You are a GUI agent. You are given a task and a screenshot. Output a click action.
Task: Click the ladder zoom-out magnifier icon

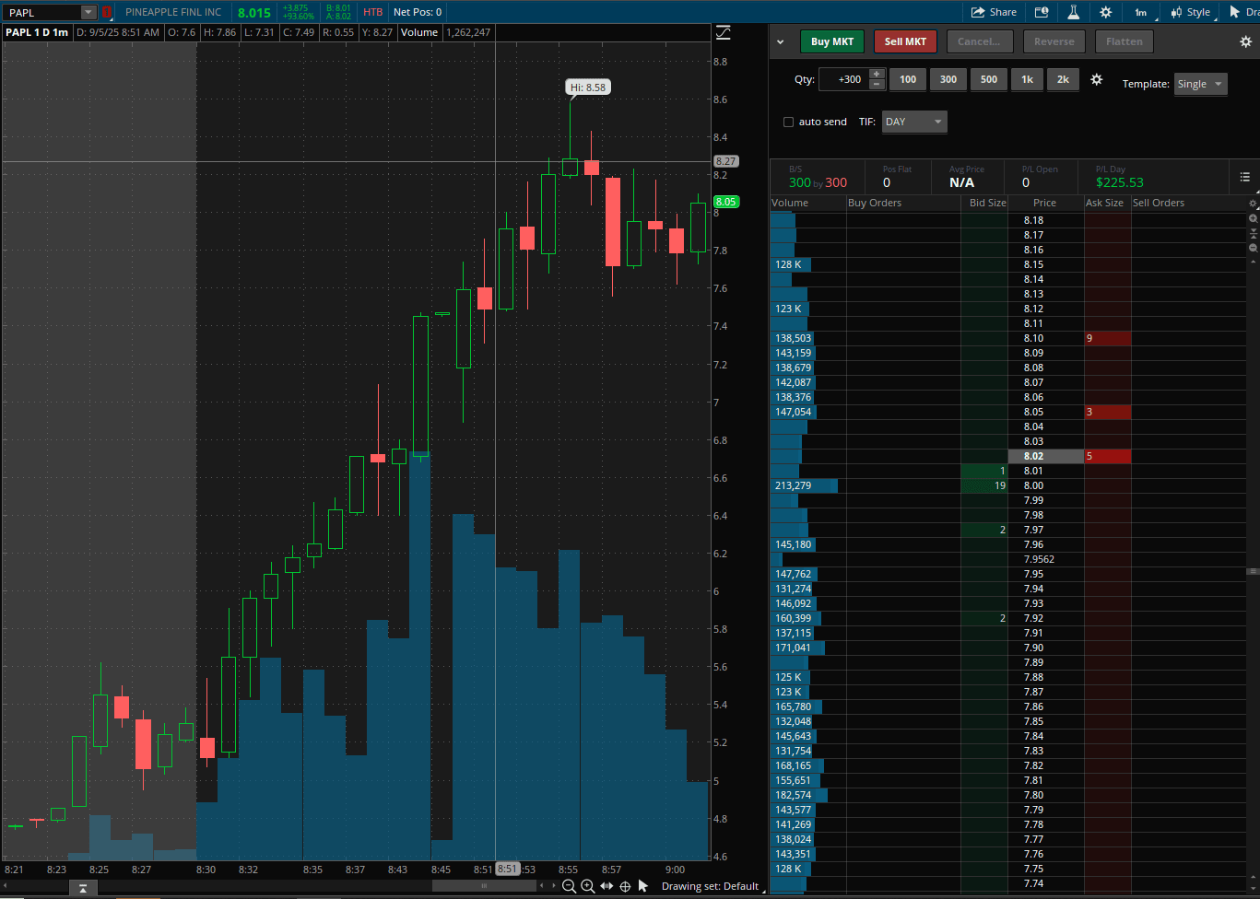[1253, 248]
